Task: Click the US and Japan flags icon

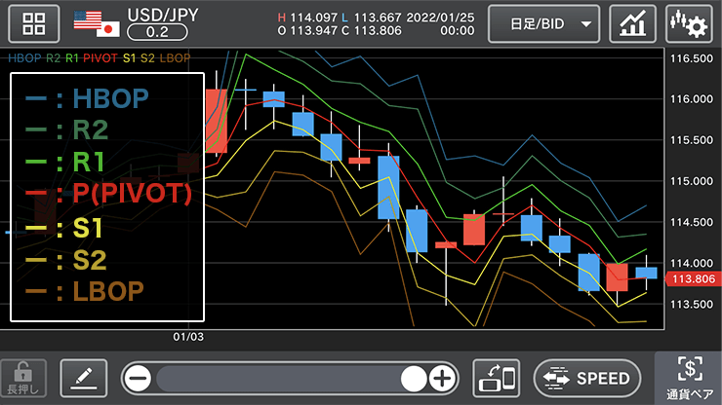Action: click(97, 24)
